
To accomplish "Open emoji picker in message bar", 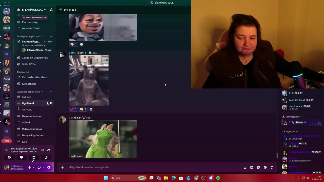I will [x=265, y=167].
